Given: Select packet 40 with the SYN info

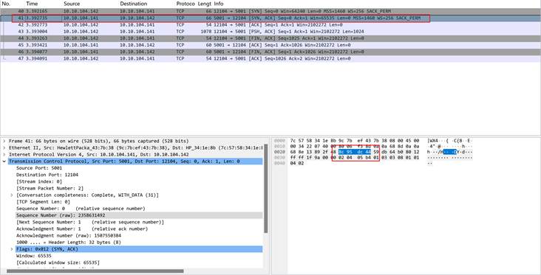Looking at the screenshot, I should click(x=270, y=11).
